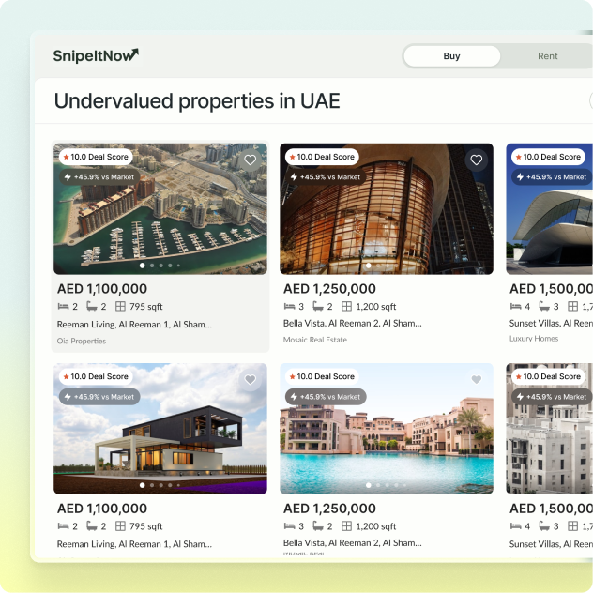Click the SnipeItNow logo
The width and height of the screenshot is (593, 593).
(96, 55)
